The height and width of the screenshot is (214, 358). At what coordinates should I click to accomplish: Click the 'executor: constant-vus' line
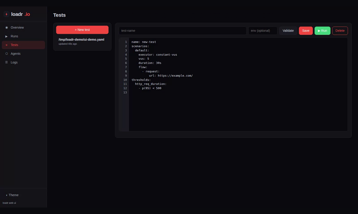158,55
